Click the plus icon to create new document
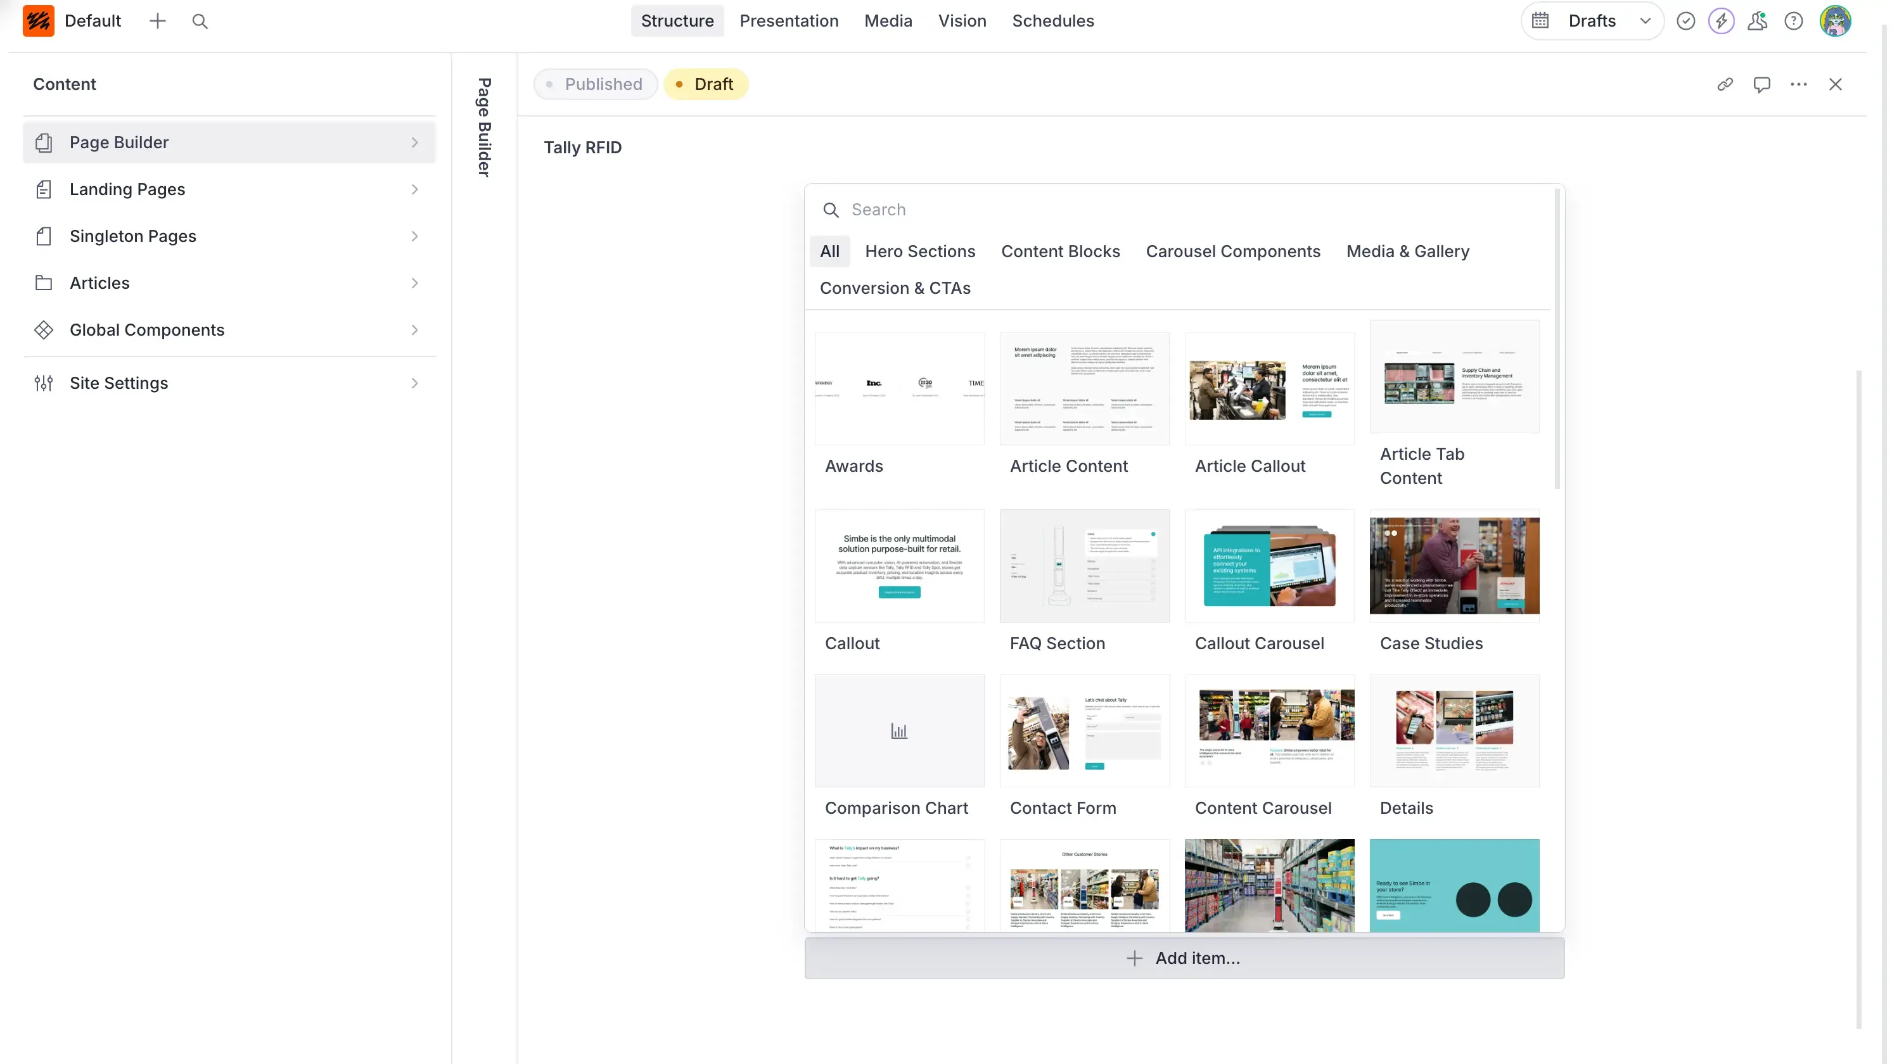This screenshot has width=1892, height=1064. 157,20
